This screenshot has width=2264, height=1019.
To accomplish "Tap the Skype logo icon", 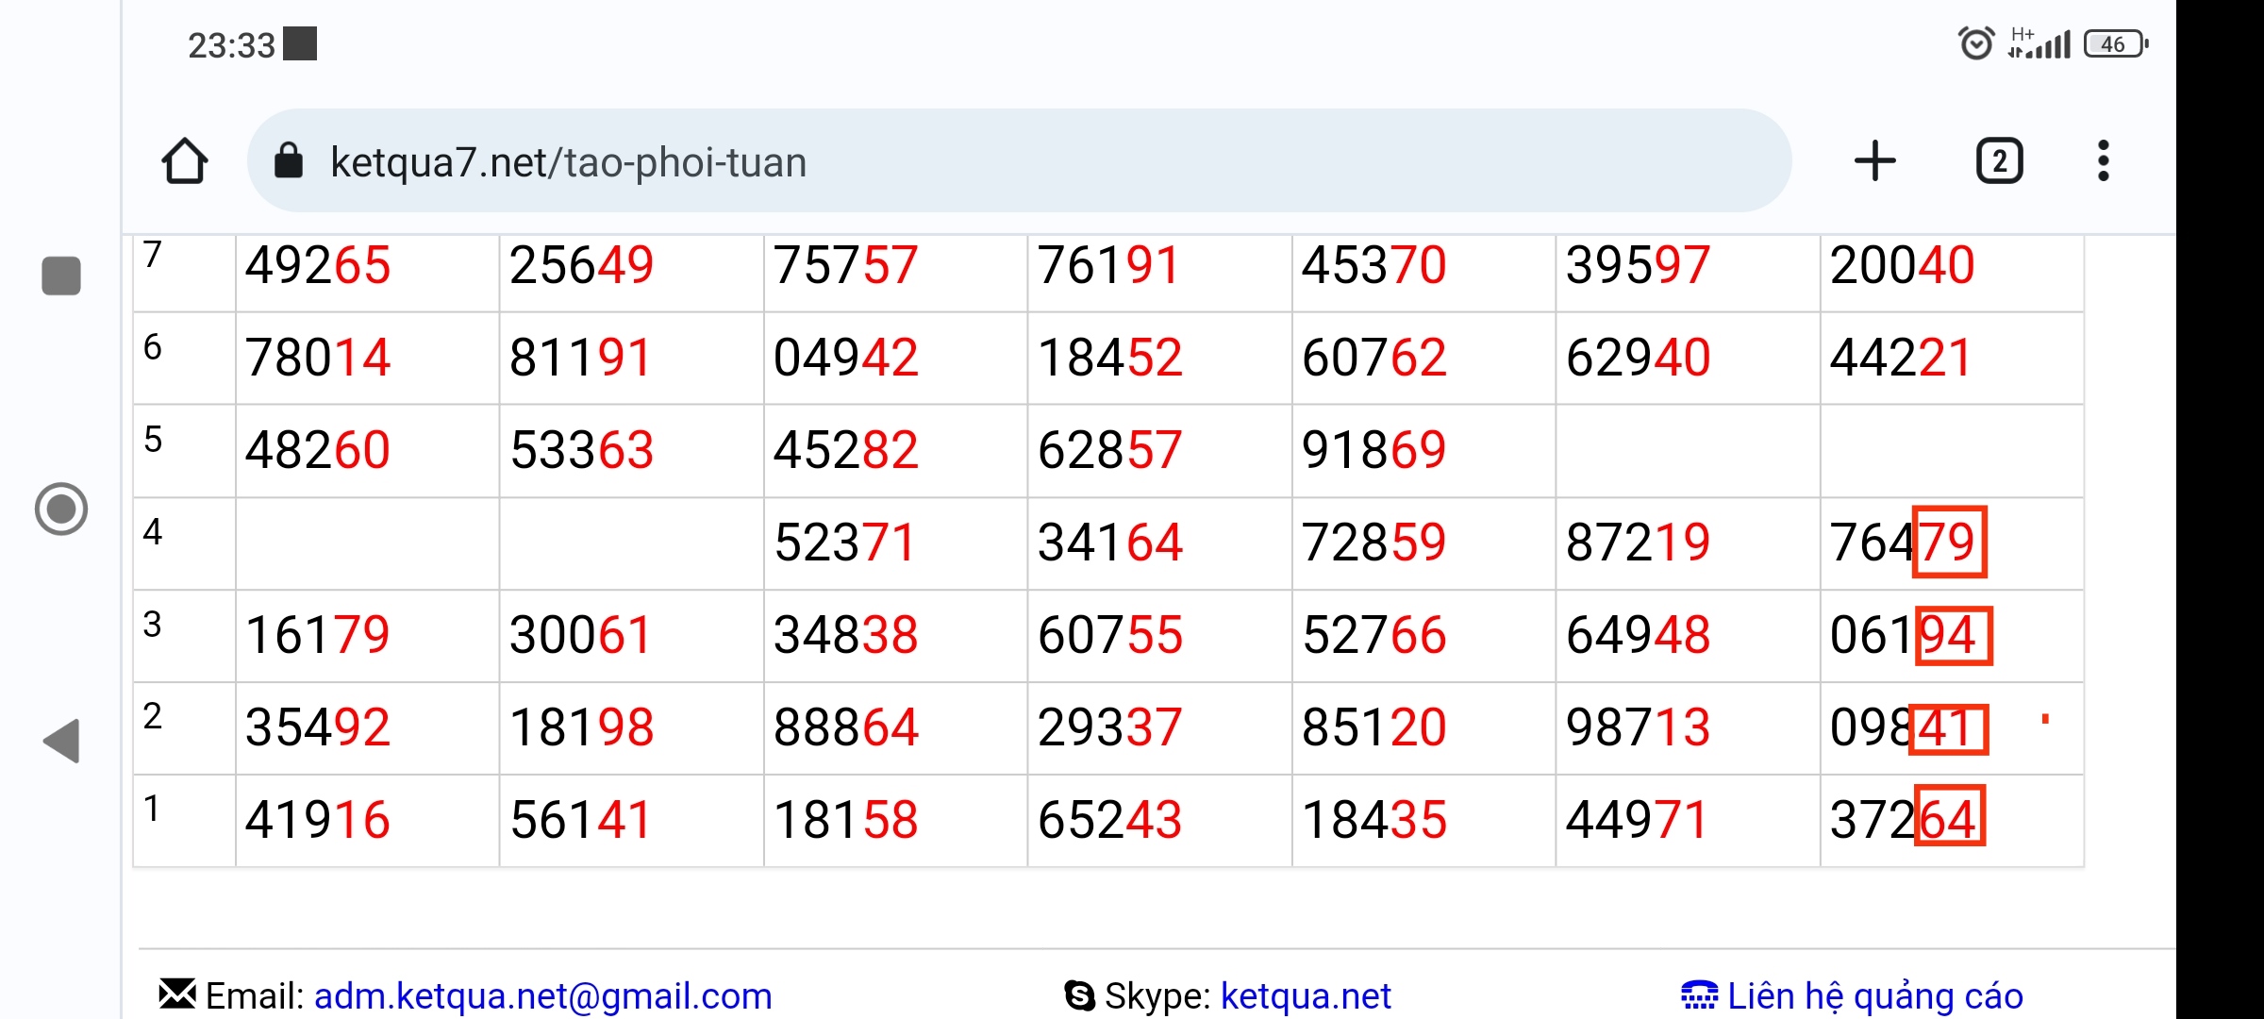I will tap(1079, 995).
